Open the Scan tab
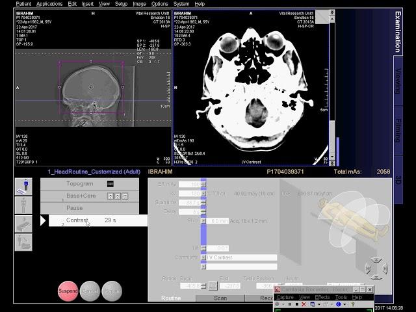 click(x=220, y=298)
